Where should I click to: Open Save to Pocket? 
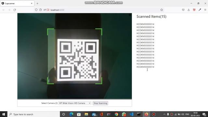pos(183,10)
